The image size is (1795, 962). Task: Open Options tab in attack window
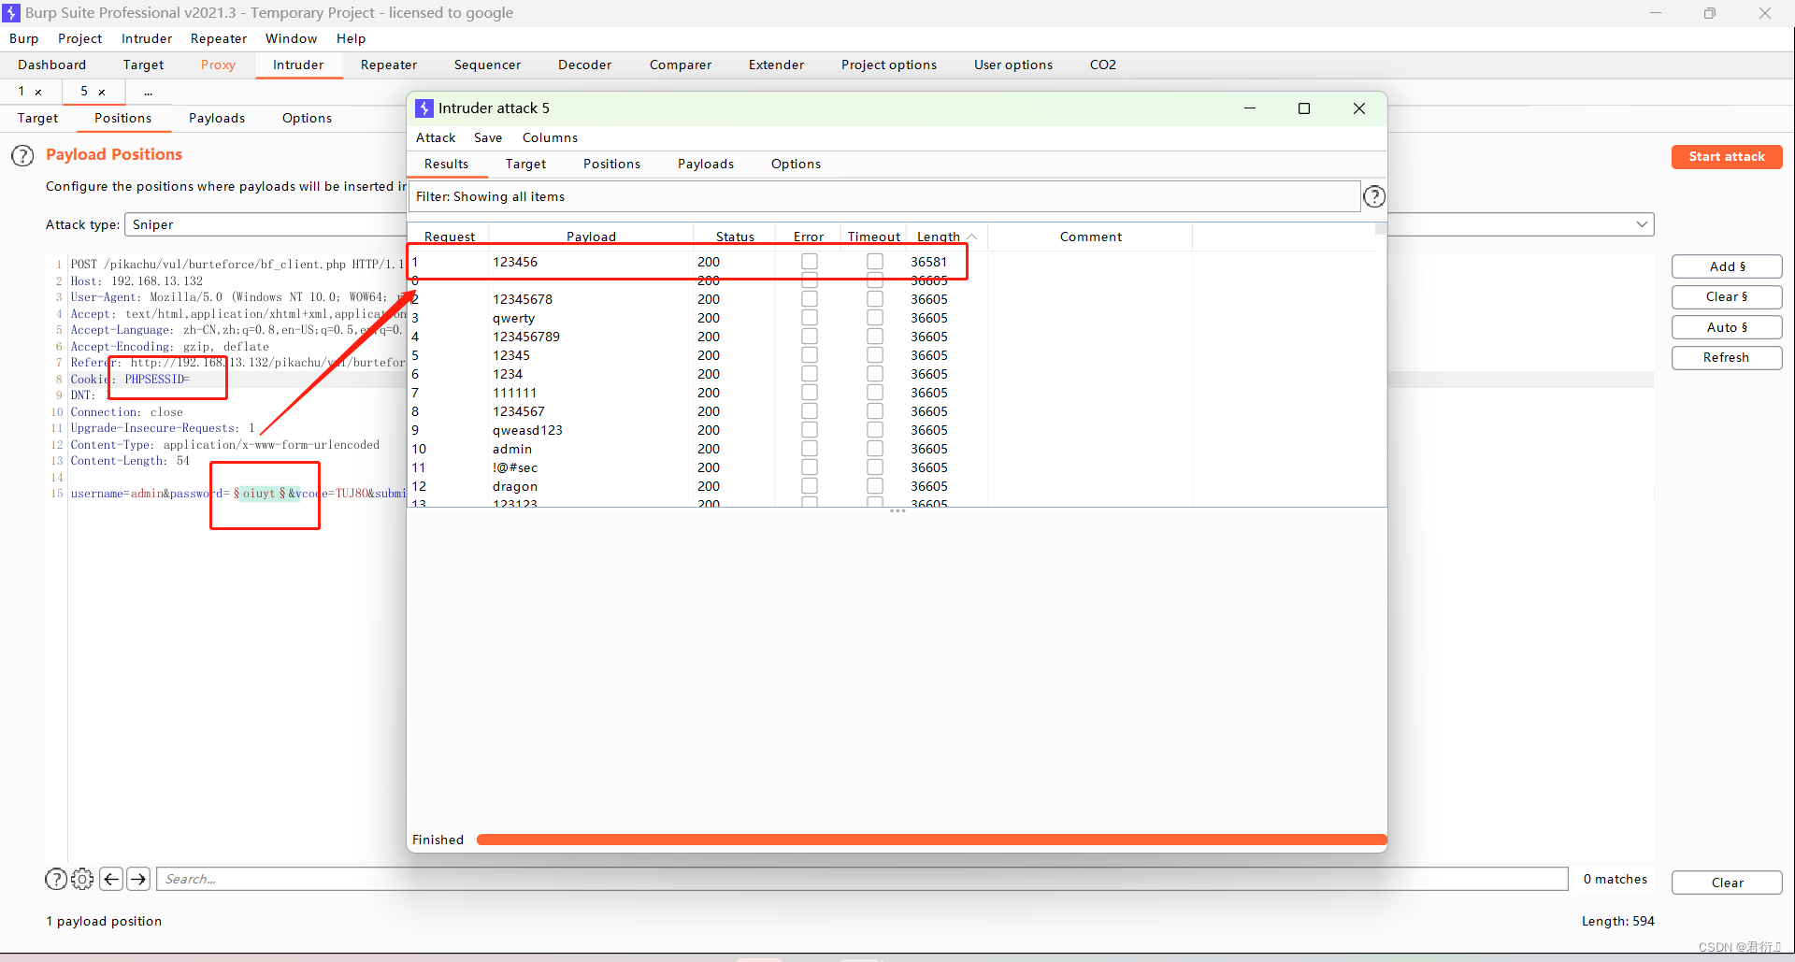coord(796,164)
